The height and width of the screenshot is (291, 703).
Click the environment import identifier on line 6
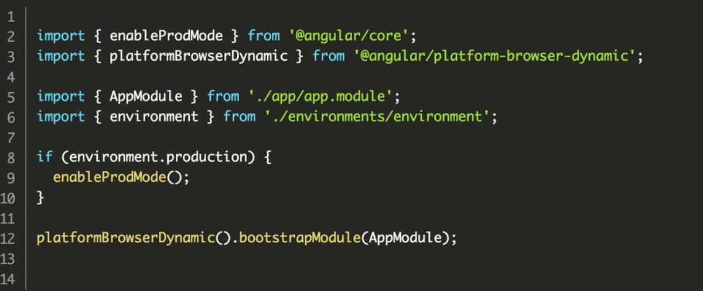pyautogui.click(x=154, y=117)
